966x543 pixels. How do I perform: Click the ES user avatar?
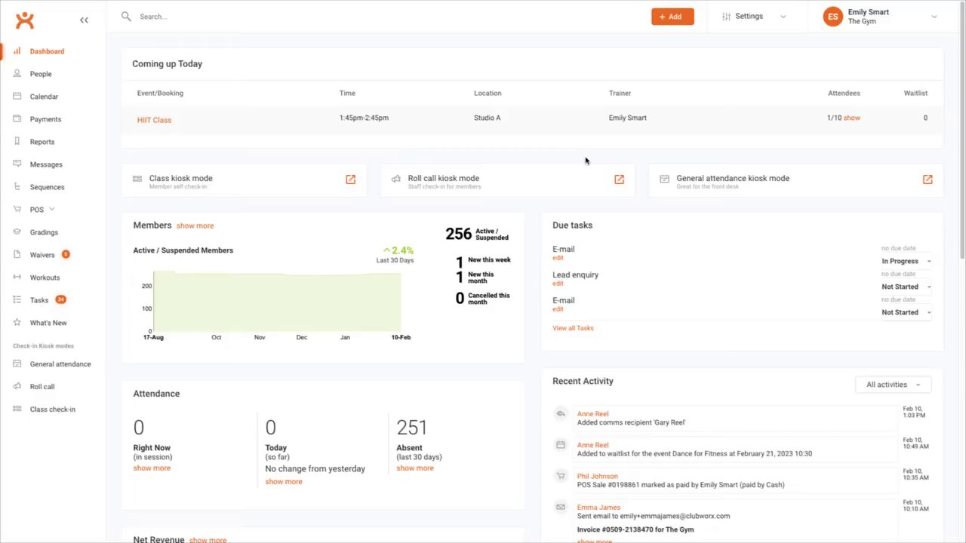[832, 17]
